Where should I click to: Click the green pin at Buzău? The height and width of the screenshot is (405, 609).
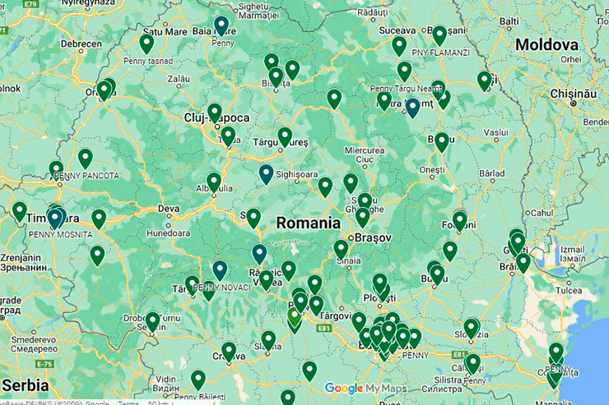pos(437,274)
